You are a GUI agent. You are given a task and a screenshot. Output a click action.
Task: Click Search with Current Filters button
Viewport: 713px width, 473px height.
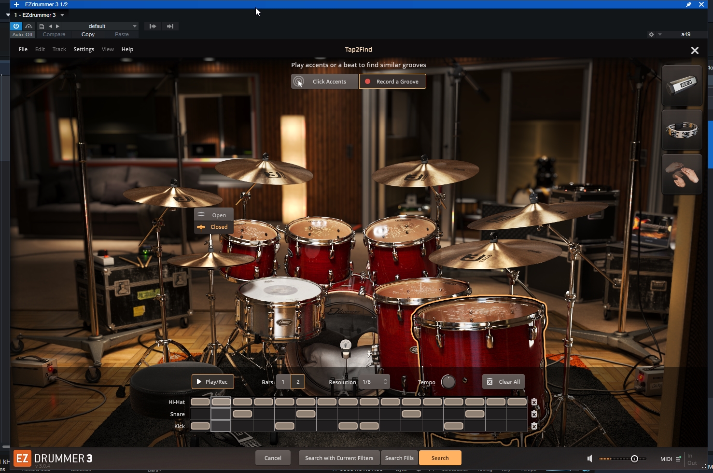[339, 458]
